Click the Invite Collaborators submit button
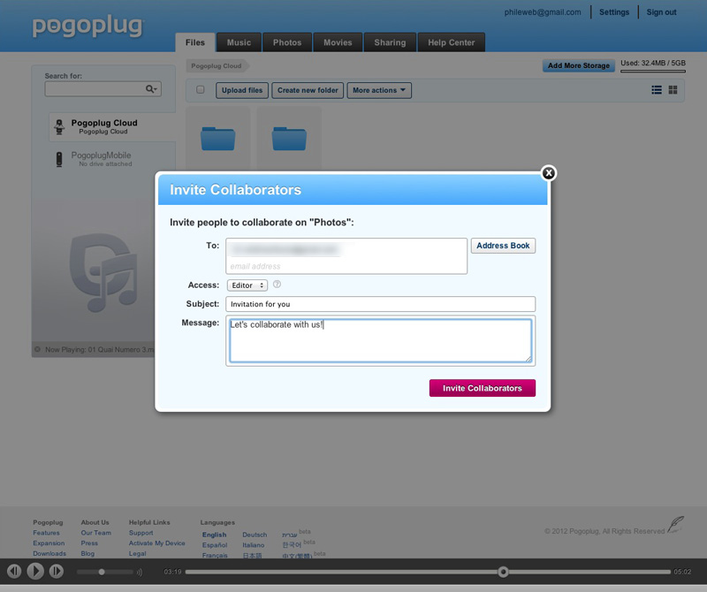The height and width of the screenshot is (592, 707). coord(483,388)
